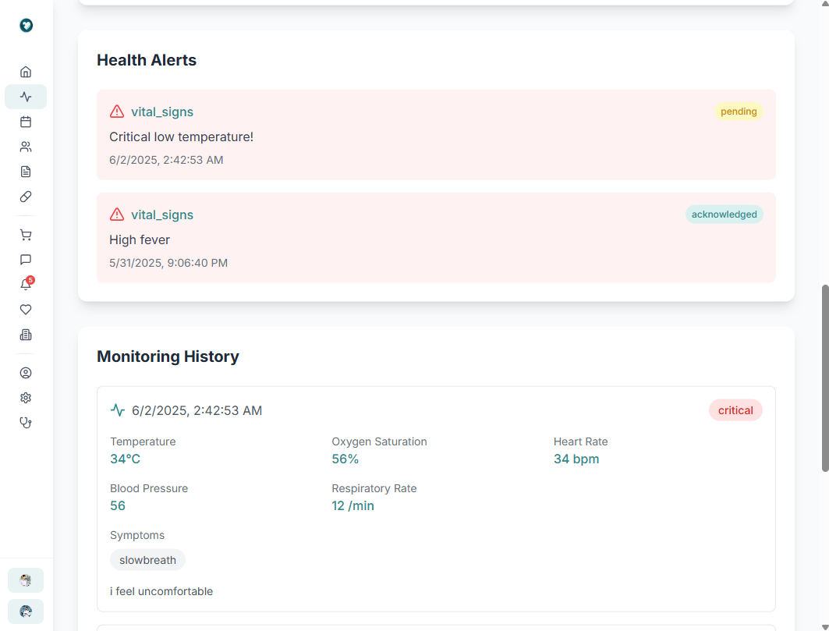The width and height of the screenshot is (829, 631).
Task: Click the critical badge in Monitoring History
Action: 735,410
